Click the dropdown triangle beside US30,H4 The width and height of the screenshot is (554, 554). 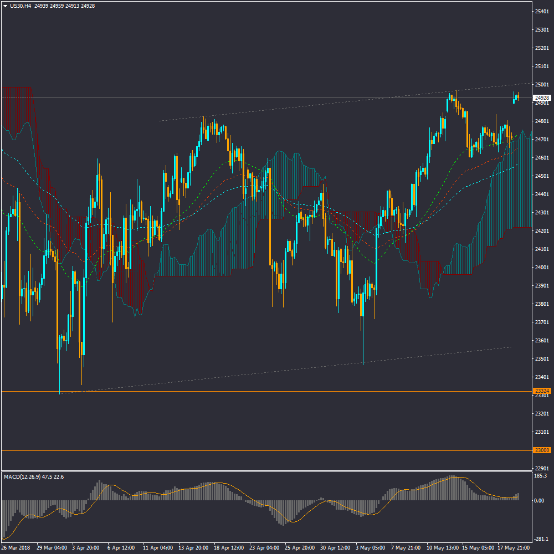(x=5, y=6)
